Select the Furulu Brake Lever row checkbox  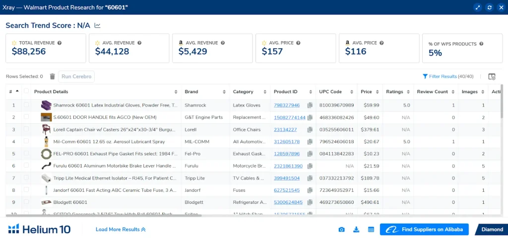click(26, 166)
